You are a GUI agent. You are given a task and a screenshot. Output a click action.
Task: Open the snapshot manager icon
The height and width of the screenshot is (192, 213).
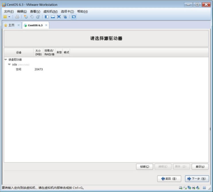(x=38, y=17)
